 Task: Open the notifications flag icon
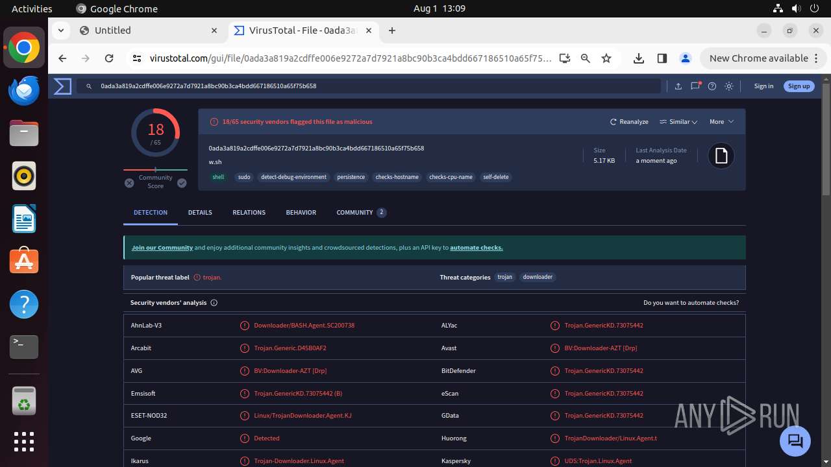coord(695,86)
